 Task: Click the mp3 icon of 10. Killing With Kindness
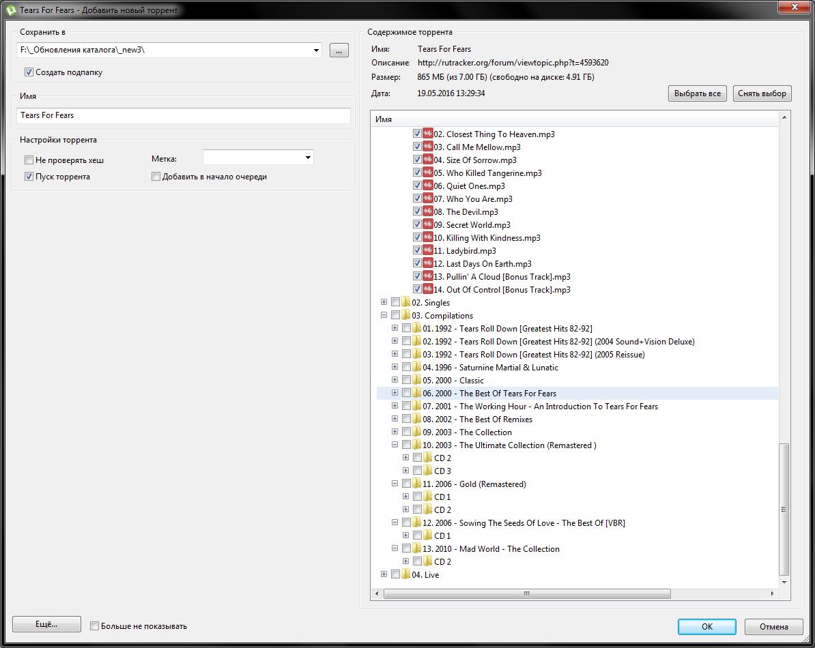point(427,237)
